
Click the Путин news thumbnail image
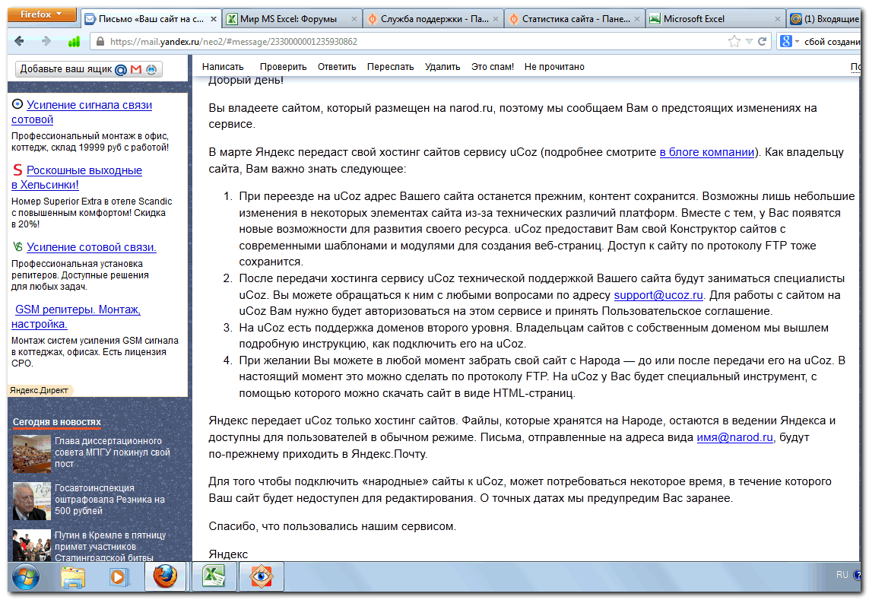[32, 546]
